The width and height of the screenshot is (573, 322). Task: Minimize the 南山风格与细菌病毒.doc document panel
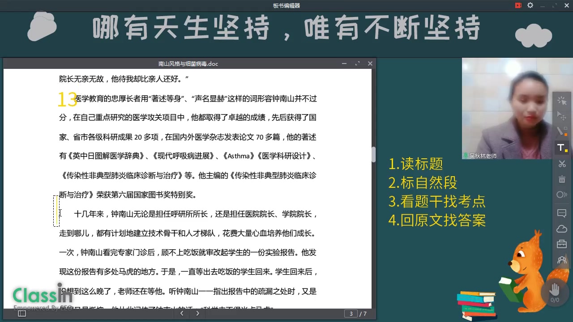(x=344, y=64)
